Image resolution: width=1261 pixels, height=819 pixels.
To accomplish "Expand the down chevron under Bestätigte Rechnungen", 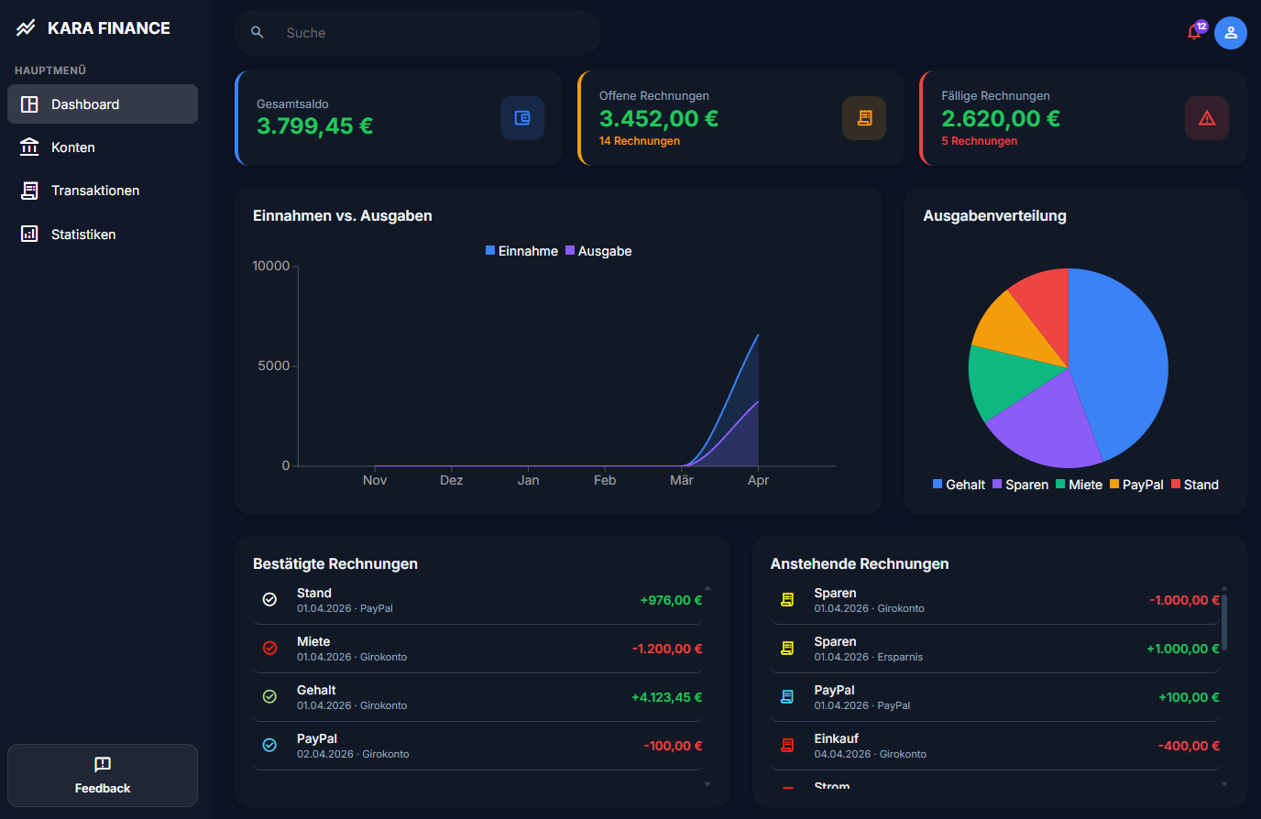I will [707, 784].
